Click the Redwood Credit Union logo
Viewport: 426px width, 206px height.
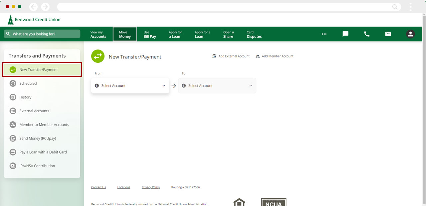pos(34,20)
